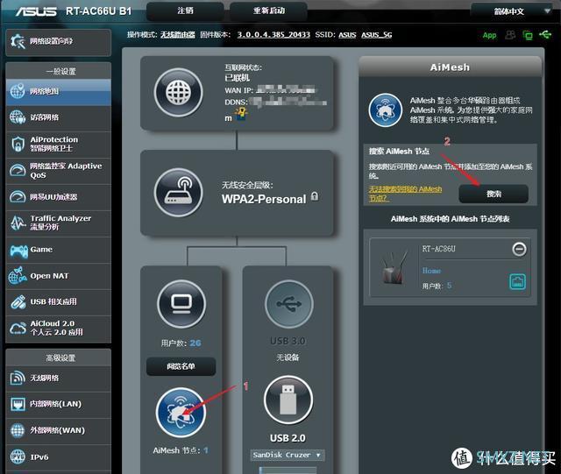Screen dimensions: 561x474
Task: Click the Reboot (重新启动) button
Action: (x=269, y=11)
